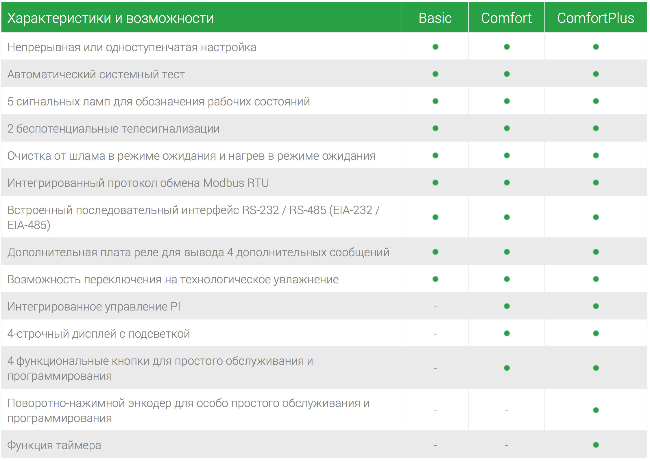The width and height of the screenshot is (650, 461).
Task: Click Basic dot for '2 беспотенциальные телесигнализации'
Action: pyautogui.click(x=435, y=128)
